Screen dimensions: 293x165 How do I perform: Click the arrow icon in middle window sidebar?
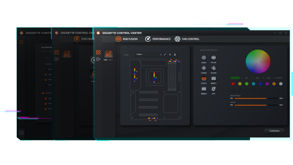point(56,59)
